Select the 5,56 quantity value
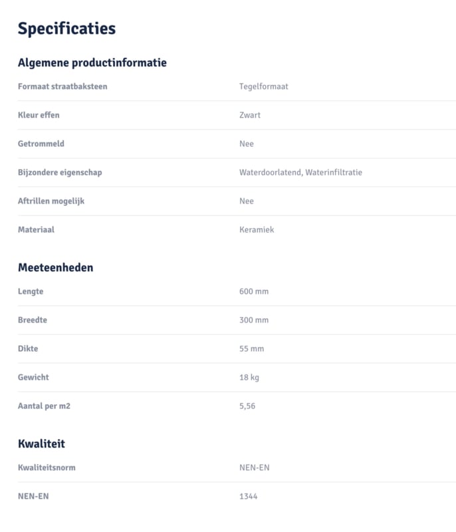The height and width of the screenshot is (532, 456). 247,406
